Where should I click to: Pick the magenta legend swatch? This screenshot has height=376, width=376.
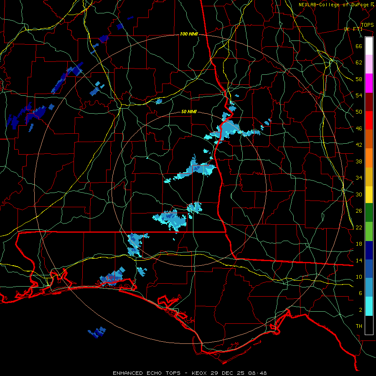[369, 83]
